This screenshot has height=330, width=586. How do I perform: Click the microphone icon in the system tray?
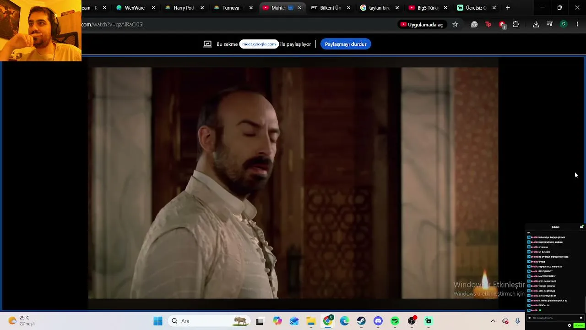coord(517,321)
